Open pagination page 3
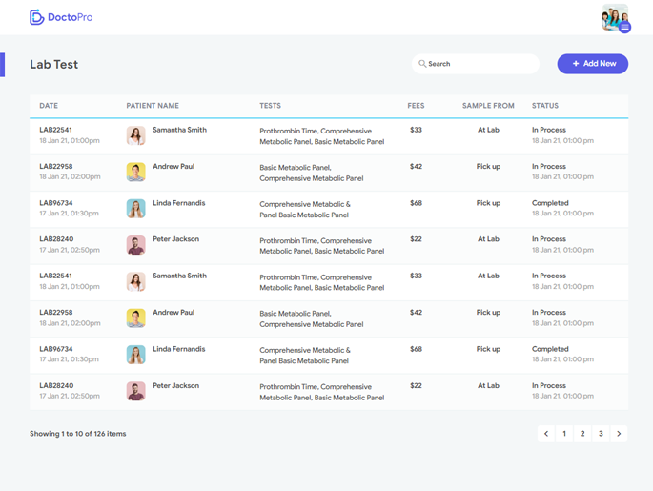 pyautogui.click(x=601, y=434)
